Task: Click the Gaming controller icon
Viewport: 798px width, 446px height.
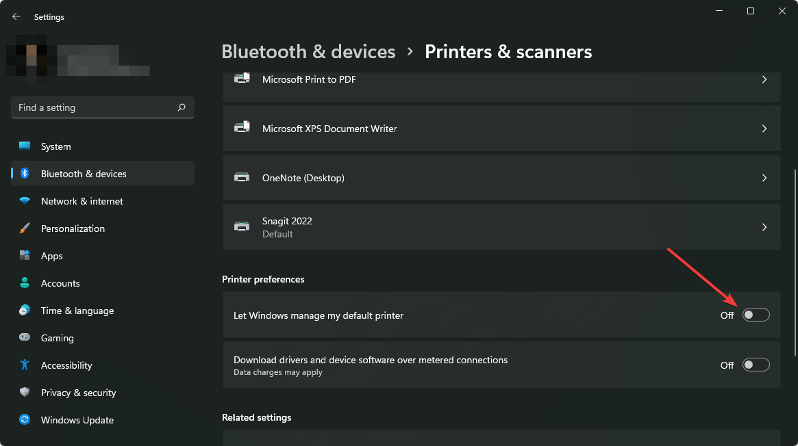Action: [25, 337]
